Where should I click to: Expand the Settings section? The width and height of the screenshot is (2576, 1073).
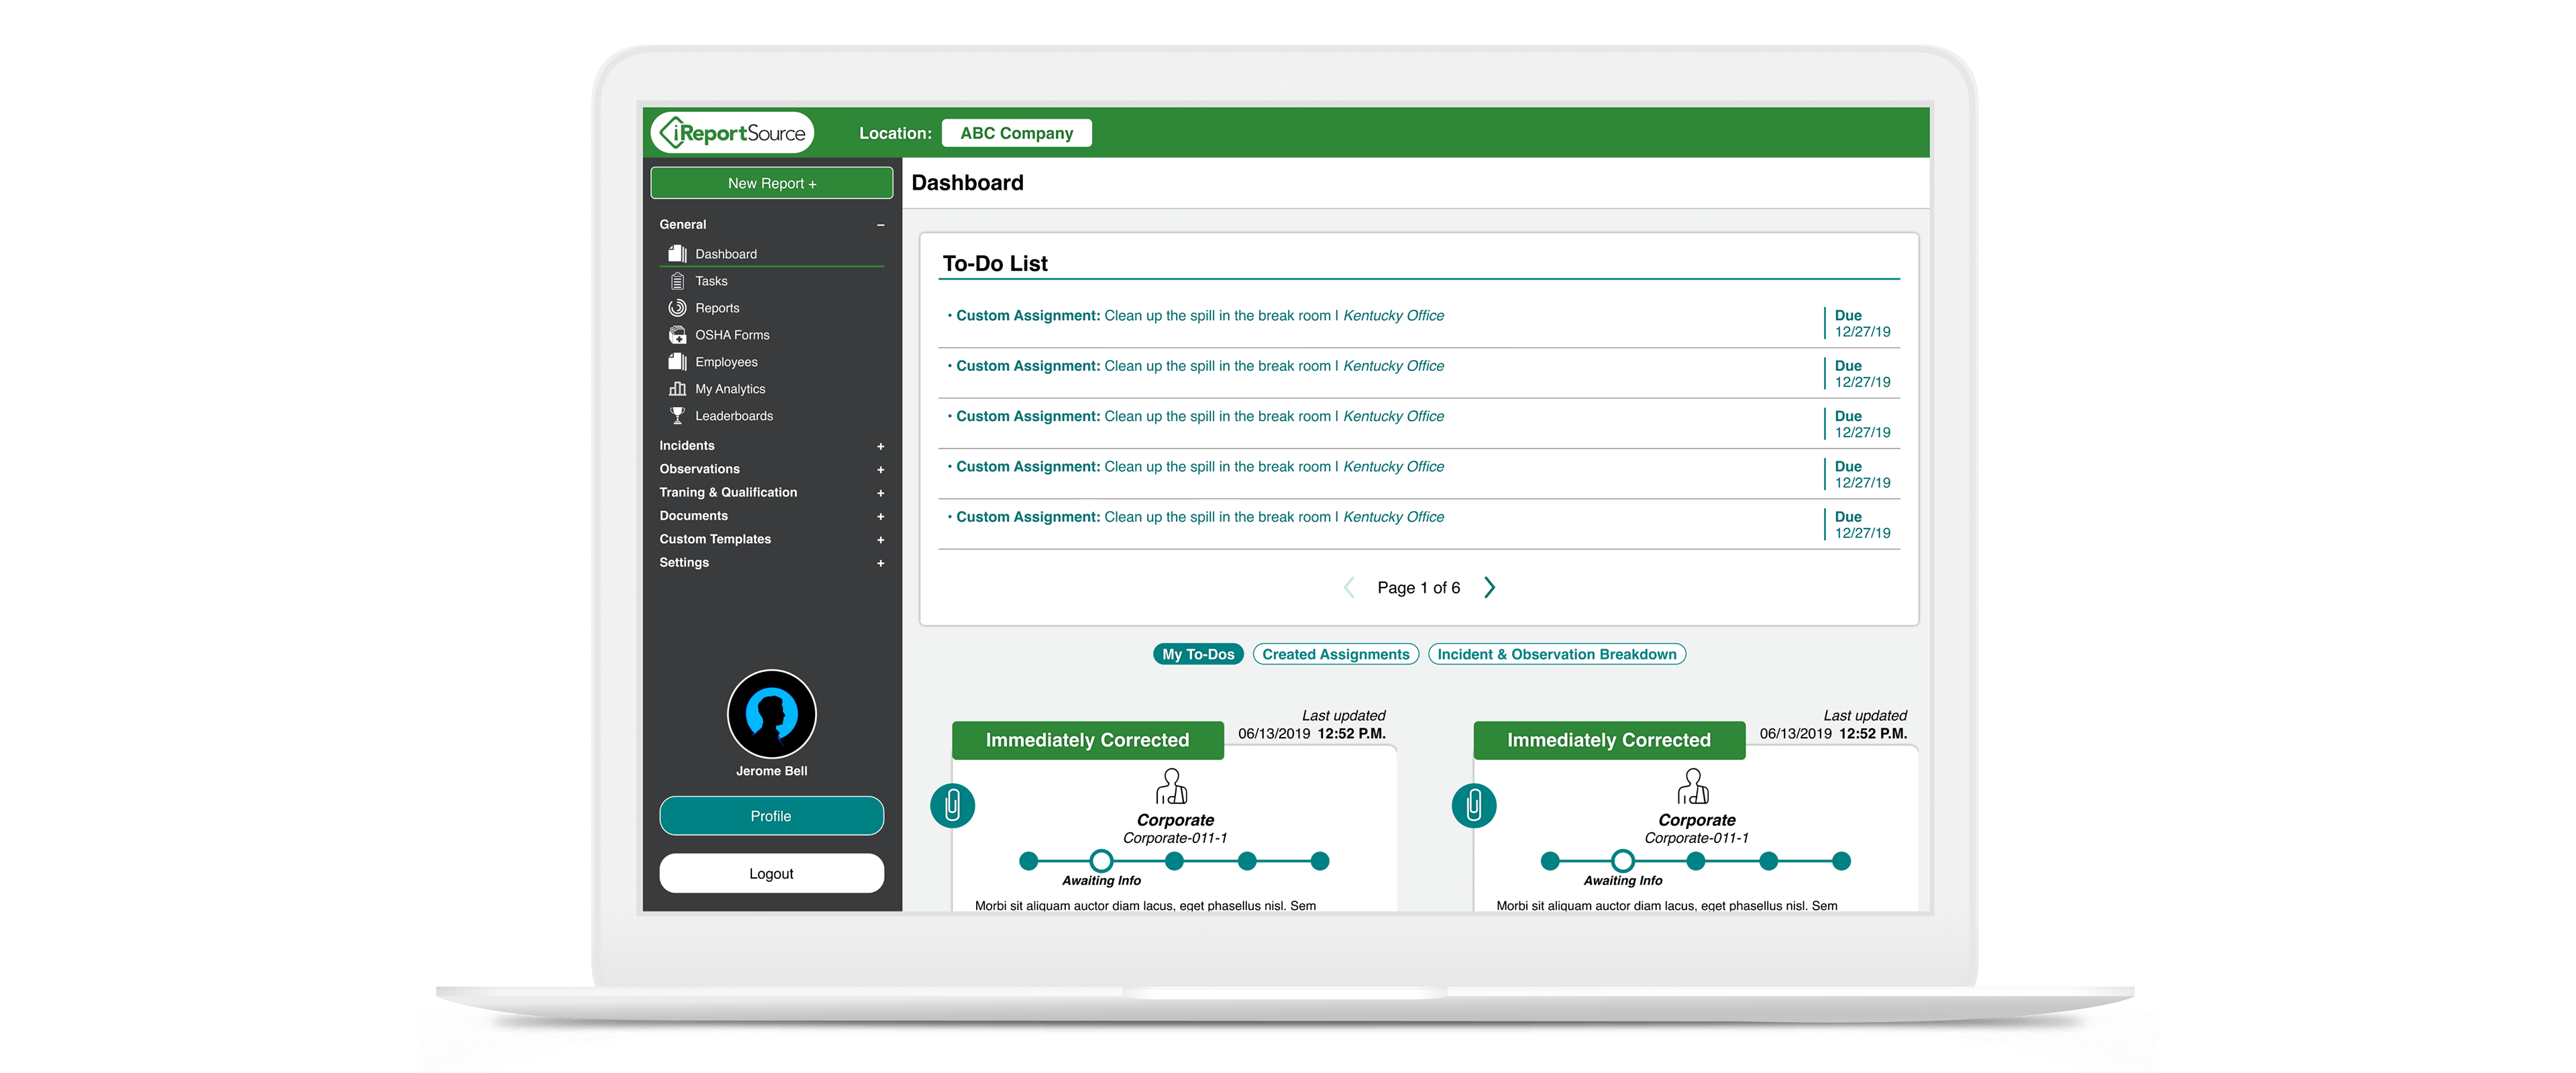coord(881,563)
